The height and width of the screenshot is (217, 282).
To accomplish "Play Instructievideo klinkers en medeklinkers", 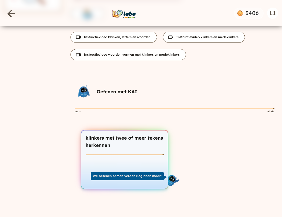I will pos(204,37).
